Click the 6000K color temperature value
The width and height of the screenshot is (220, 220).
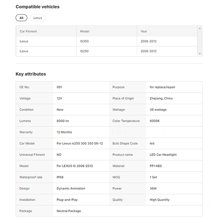pos(155,121)
